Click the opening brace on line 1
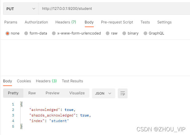Viewport: 190px width, 135px height. tap(22, 104)
